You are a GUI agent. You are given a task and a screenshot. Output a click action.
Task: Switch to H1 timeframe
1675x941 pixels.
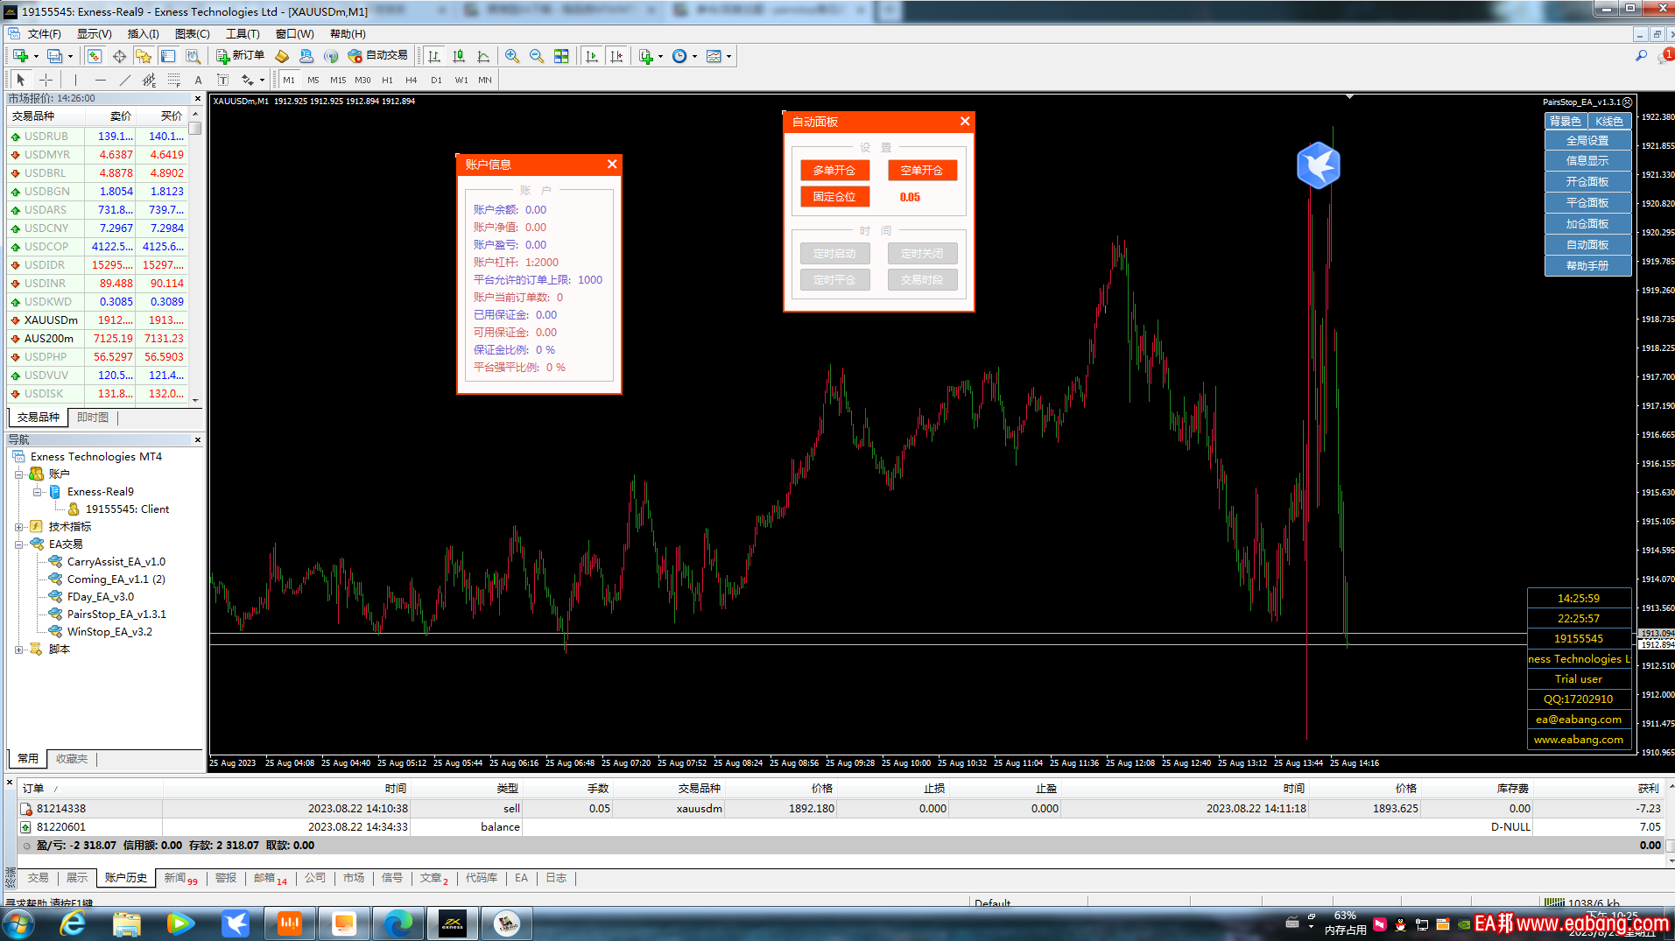(387, 80)
